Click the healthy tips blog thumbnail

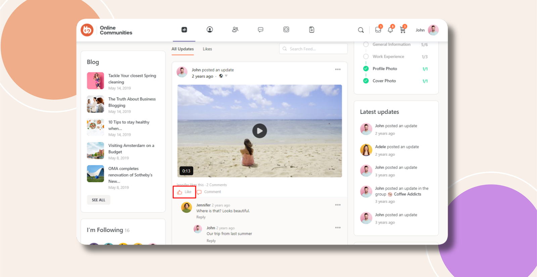coord(95,127)
